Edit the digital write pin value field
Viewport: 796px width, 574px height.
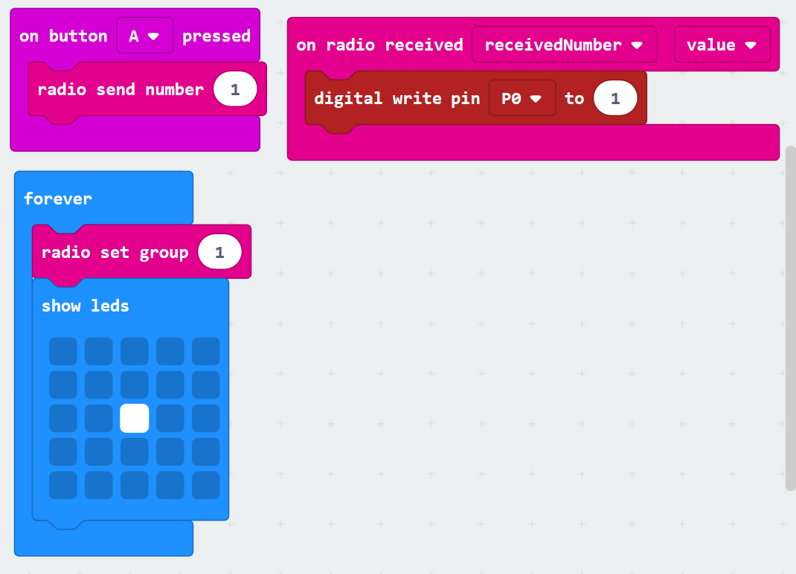pos(615,98)
